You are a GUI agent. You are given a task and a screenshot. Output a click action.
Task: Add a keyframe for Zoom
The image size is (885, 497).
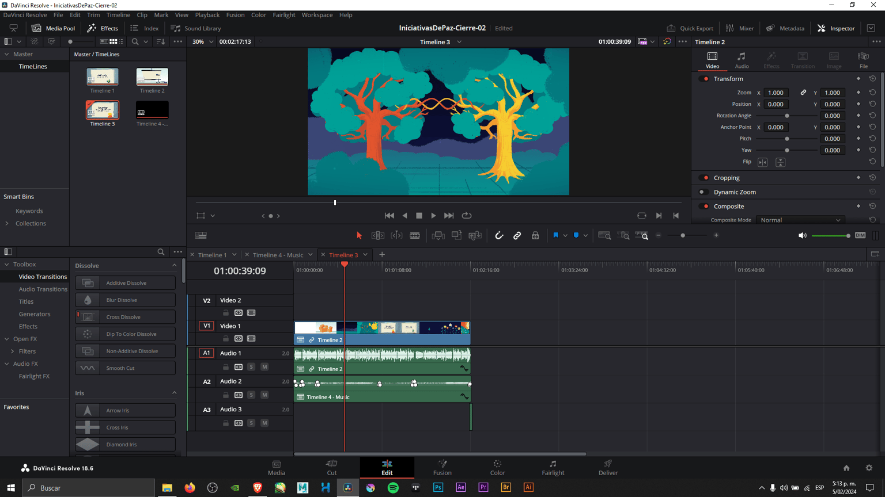[858, 93]
